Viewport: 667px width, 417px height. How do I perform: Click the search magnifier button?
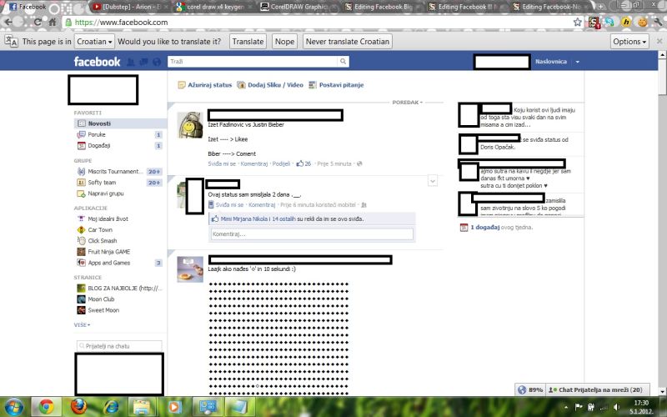coord(343,62)
